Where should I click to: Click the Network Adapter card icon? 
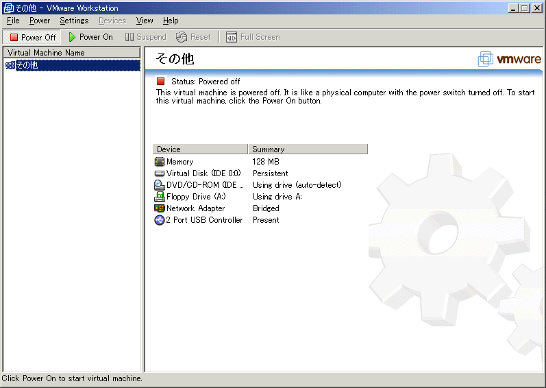coord(160,208)
